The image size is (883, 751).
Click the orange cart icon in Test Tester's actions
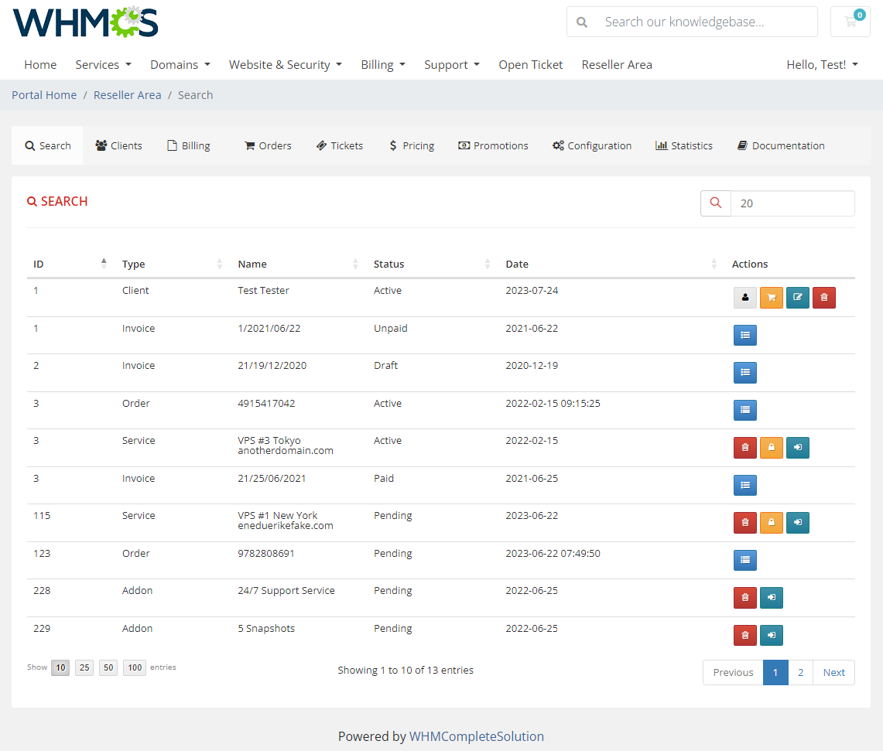click(771, 297)
